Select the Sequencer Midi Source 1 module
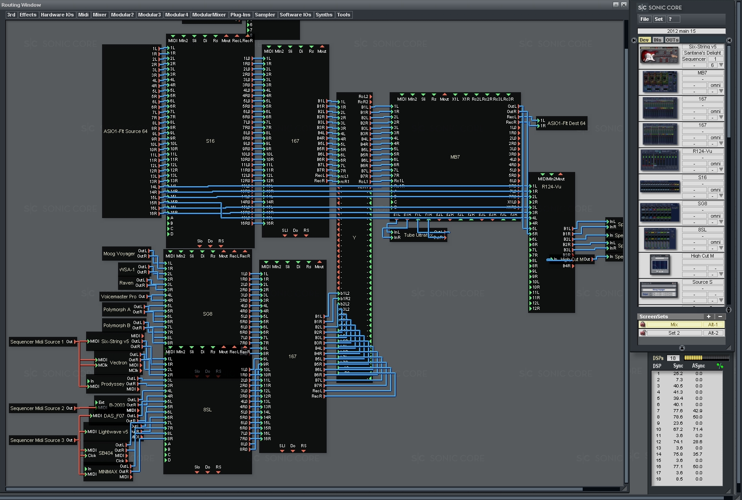The image size is (742, 500). (42, 342)
